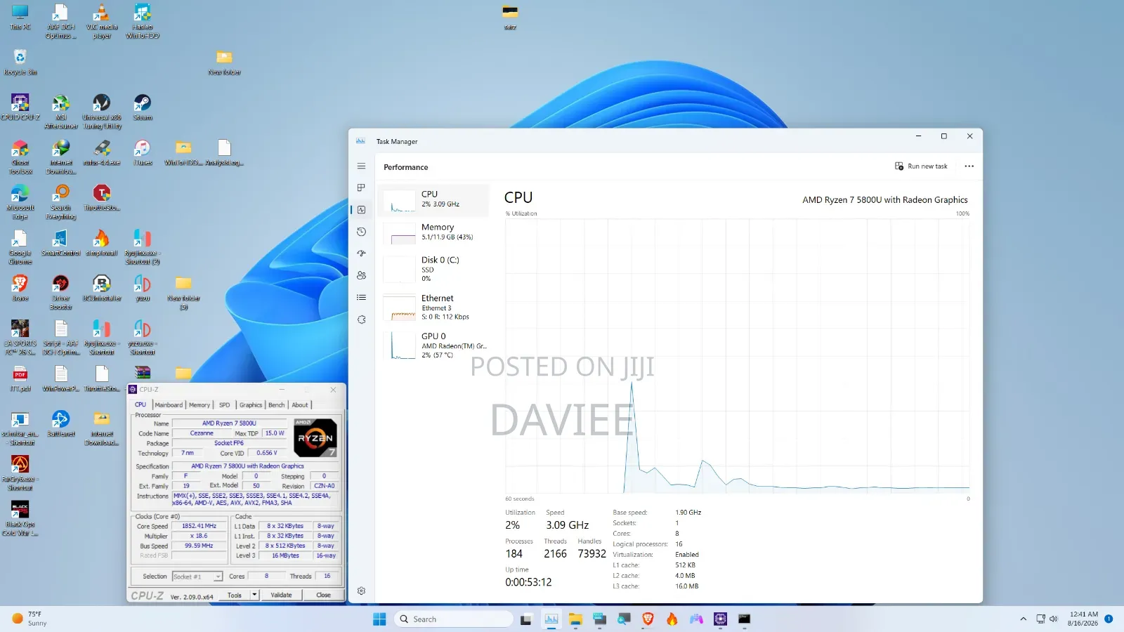
Task: Open the more options ellipsis in Task Manager
Action: pyautogui.click(x=969, y=166)
